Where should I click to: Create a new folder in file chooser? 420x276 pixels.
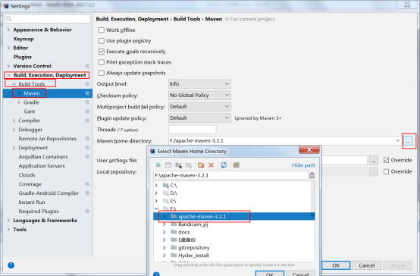pyautogui.click(x=201, y=165)
